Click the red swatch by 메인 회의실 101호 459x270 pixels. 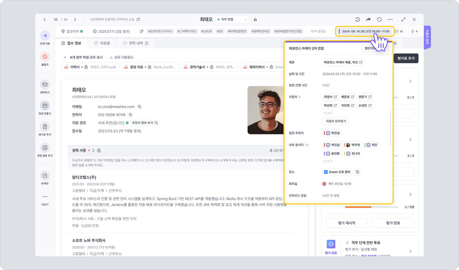coord(324,184)
